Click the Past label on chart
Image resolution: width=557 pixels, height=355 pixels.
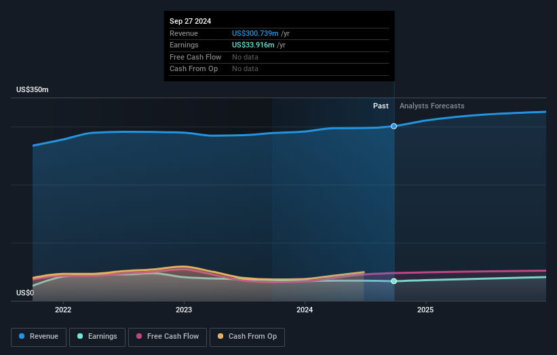pyautogui.click(x=381, y=106)
